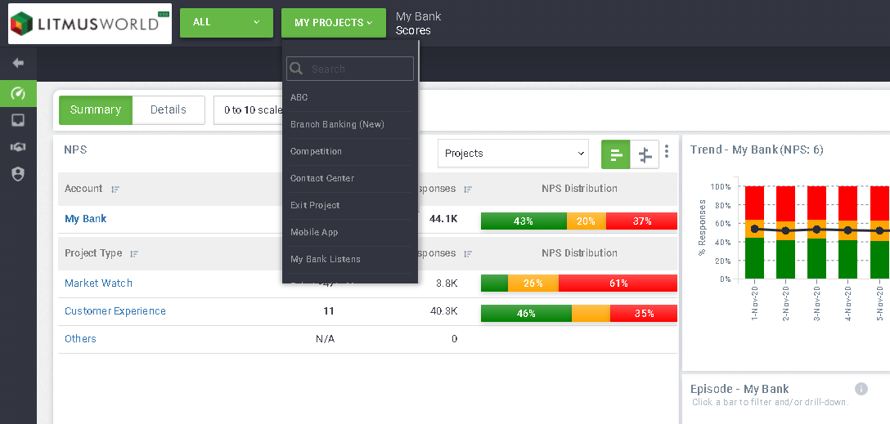Click My Bank 37% red detractors bar
Image resolution: width=890 pixels, height=424 pixels.
(x=641, y=221)
